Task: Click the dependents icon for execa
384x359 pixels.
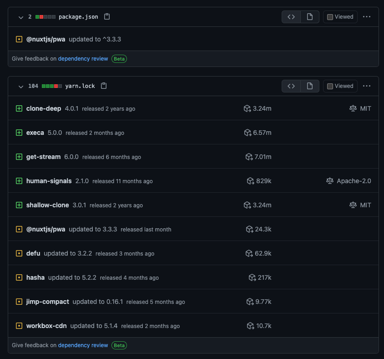Action: (x=248, y=133)
